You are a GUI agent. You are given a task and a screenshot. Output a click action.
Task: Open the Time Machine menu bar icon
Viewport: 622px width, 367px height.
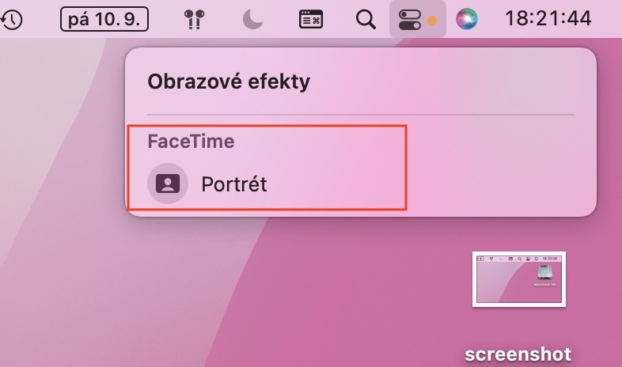(x=10, y=19)
